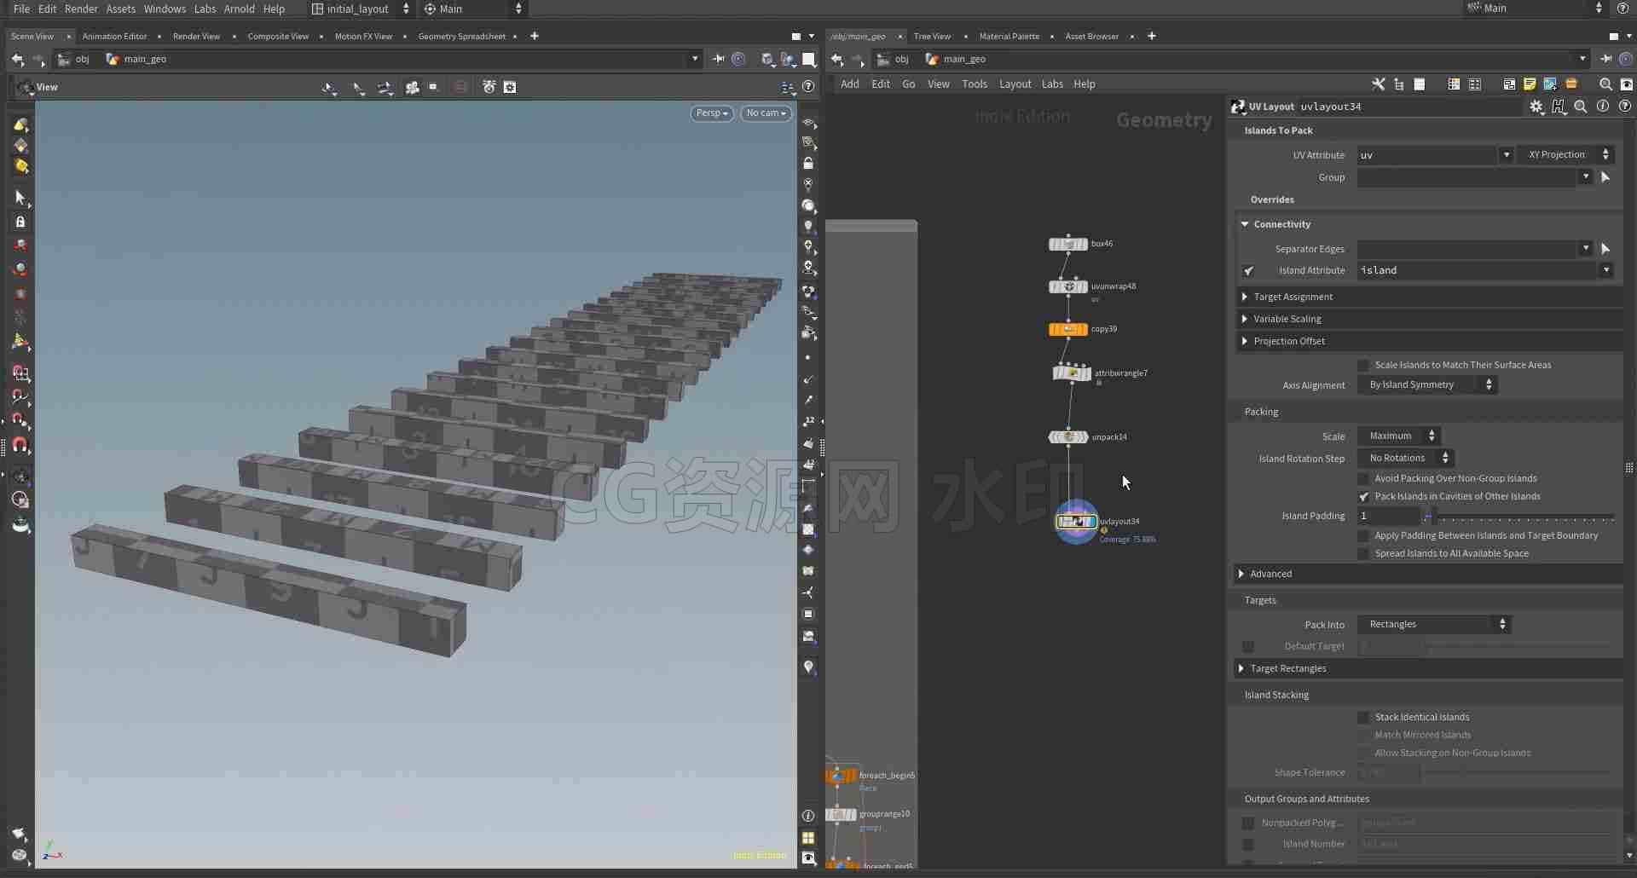This screenshot has height=878, width=1637.
Task: Click the Persp viewport camera button
Action: pos(712,113)
